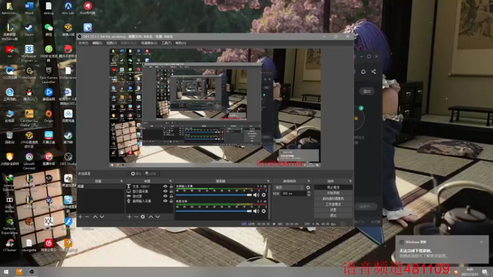Screen dimensions: 493x277
Task: Remove selected source with minus icon
Action: click(x=136, y=217)
